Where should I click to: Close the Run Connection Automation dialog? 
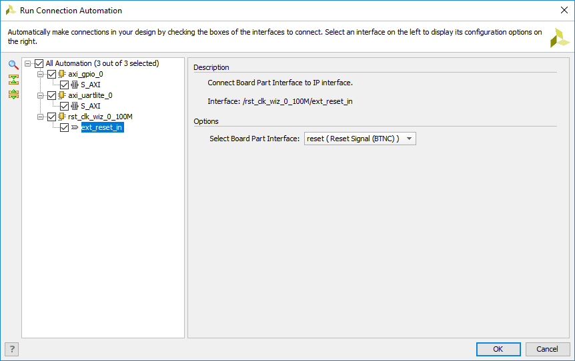(x=564, y=10)
